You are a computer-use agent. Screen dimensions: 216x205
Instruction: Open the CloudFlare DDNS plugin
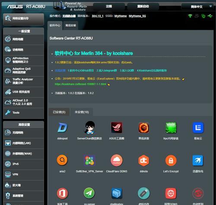pyautogui.click(x=117, y=160)
